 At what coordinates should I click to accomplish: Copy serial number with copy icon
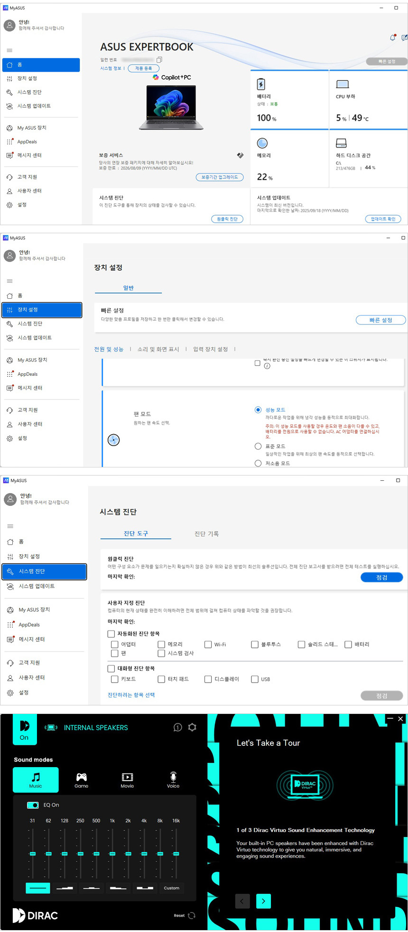point(159,60)
